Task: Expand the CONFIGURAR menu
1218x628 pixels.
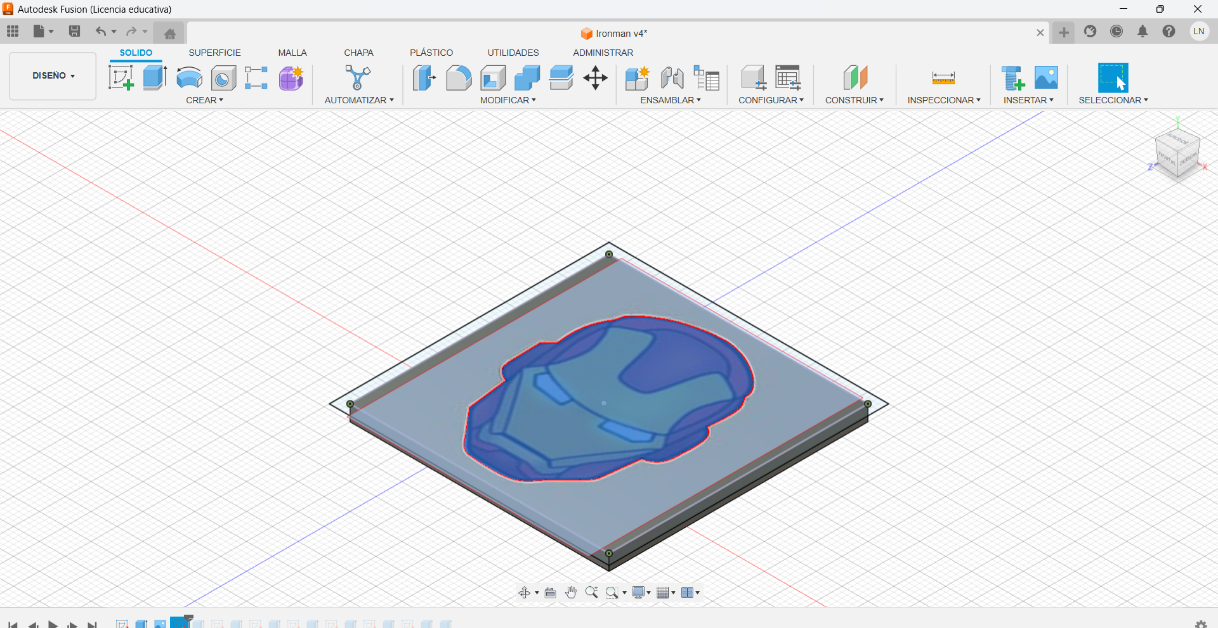Action: [x=771, y=100]
